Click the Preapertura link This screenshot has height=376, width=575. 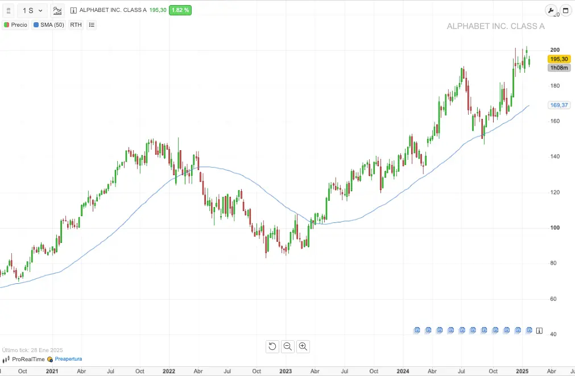click(x=68, y=359)
